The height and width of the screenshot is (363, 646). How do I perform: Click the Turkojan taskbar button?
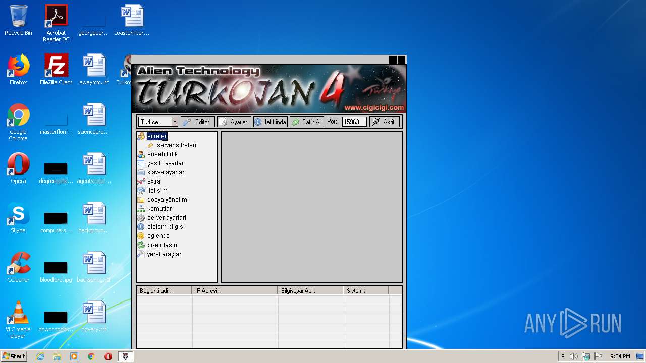coord(126,356)
